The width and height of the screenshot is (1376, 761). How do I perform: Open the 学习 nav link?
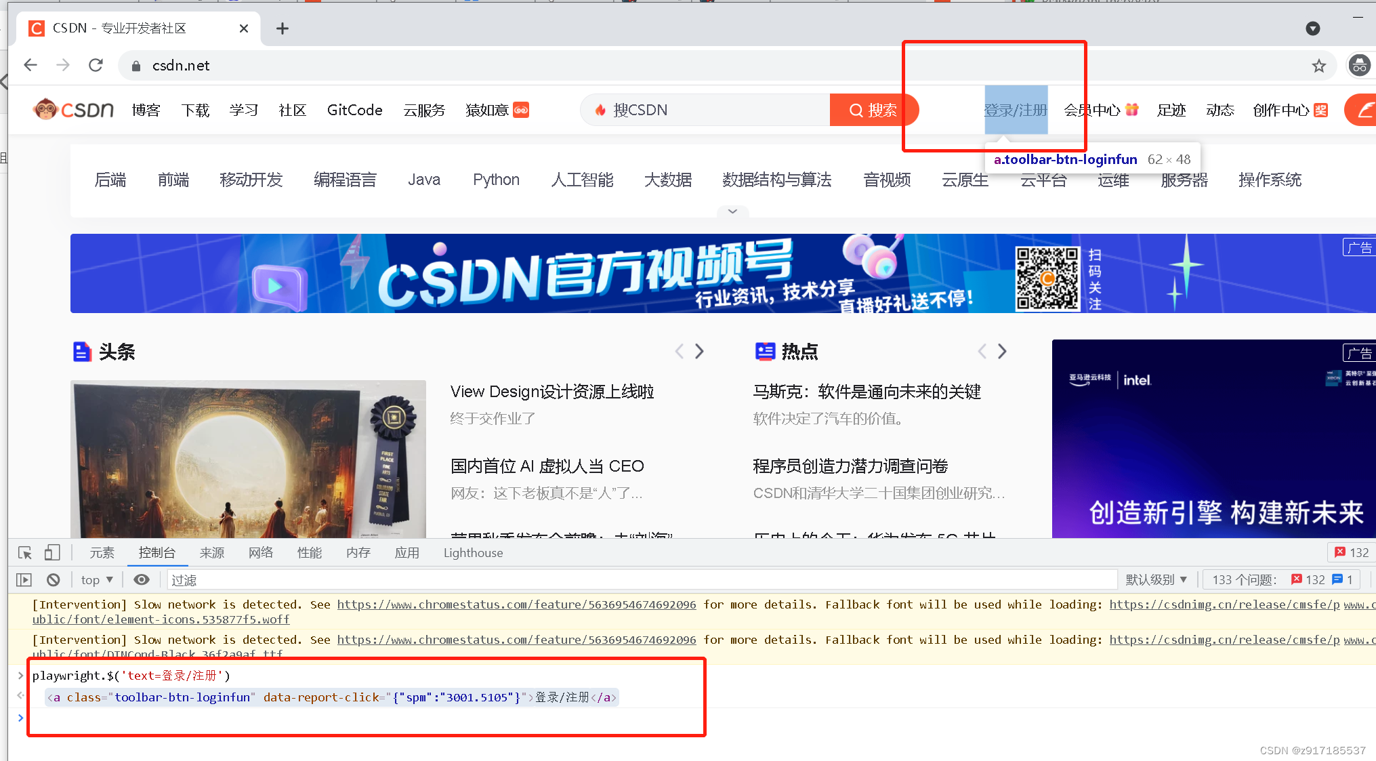(244, 110)
